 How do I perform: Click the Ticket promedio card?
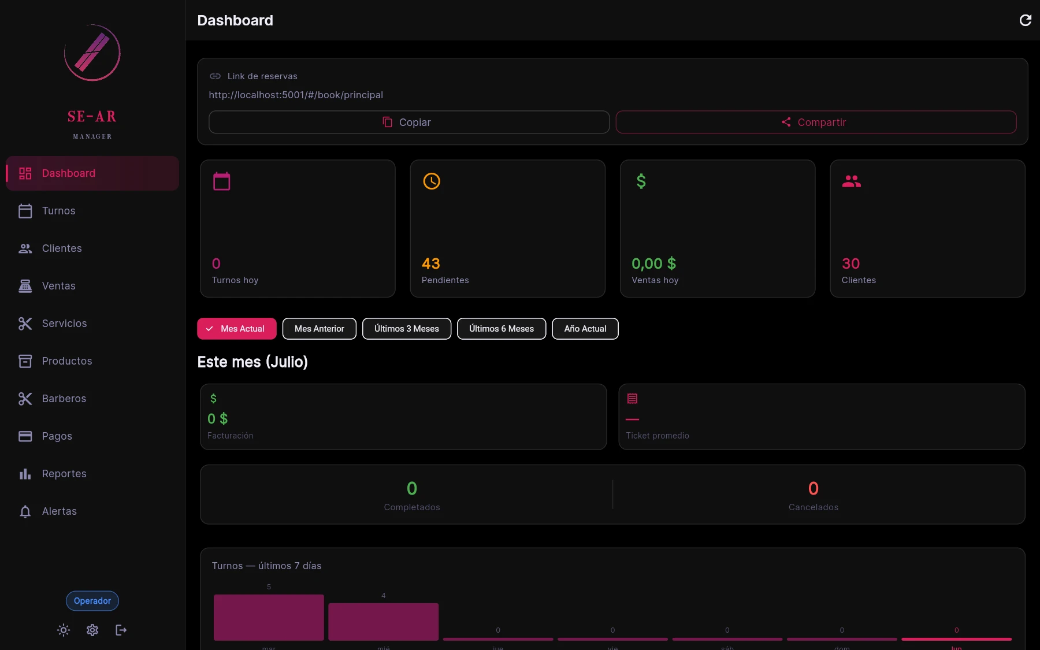pos(822,417)
